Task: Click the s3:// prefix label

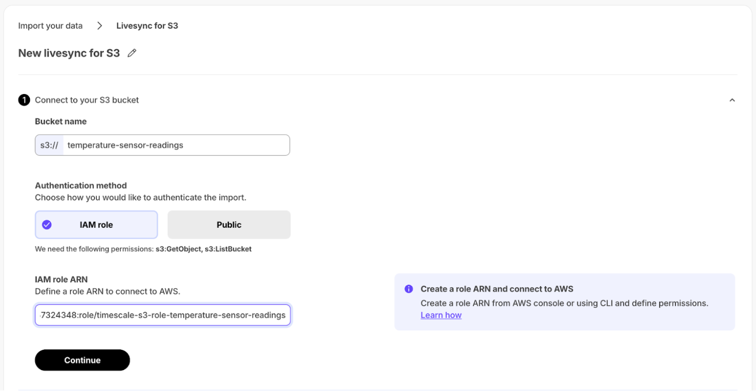Action: 49,145
